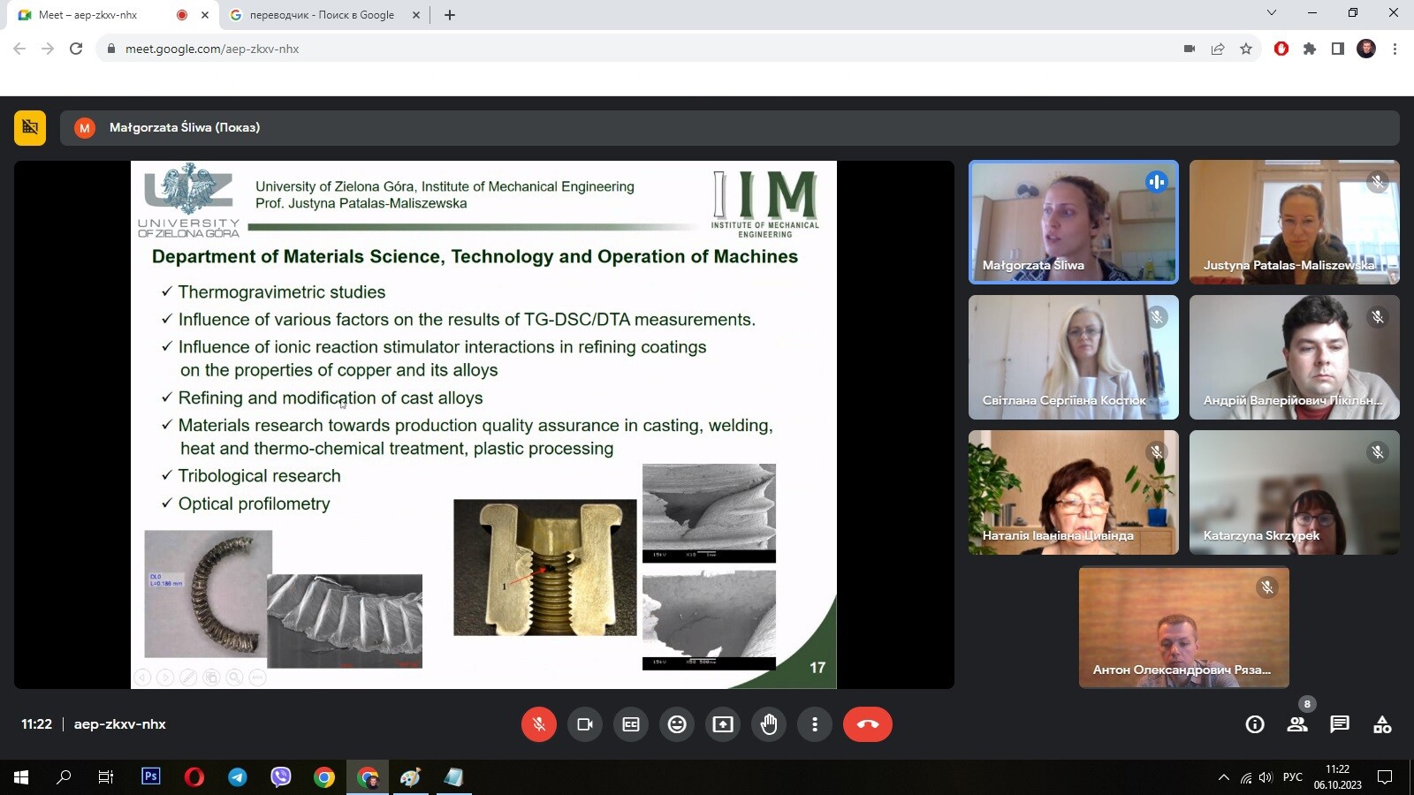This screenshot has height=795, width=1414.
Task: Unmute the microphone in Meet controls
Action: pyautogui.click(x=539, y=724)
